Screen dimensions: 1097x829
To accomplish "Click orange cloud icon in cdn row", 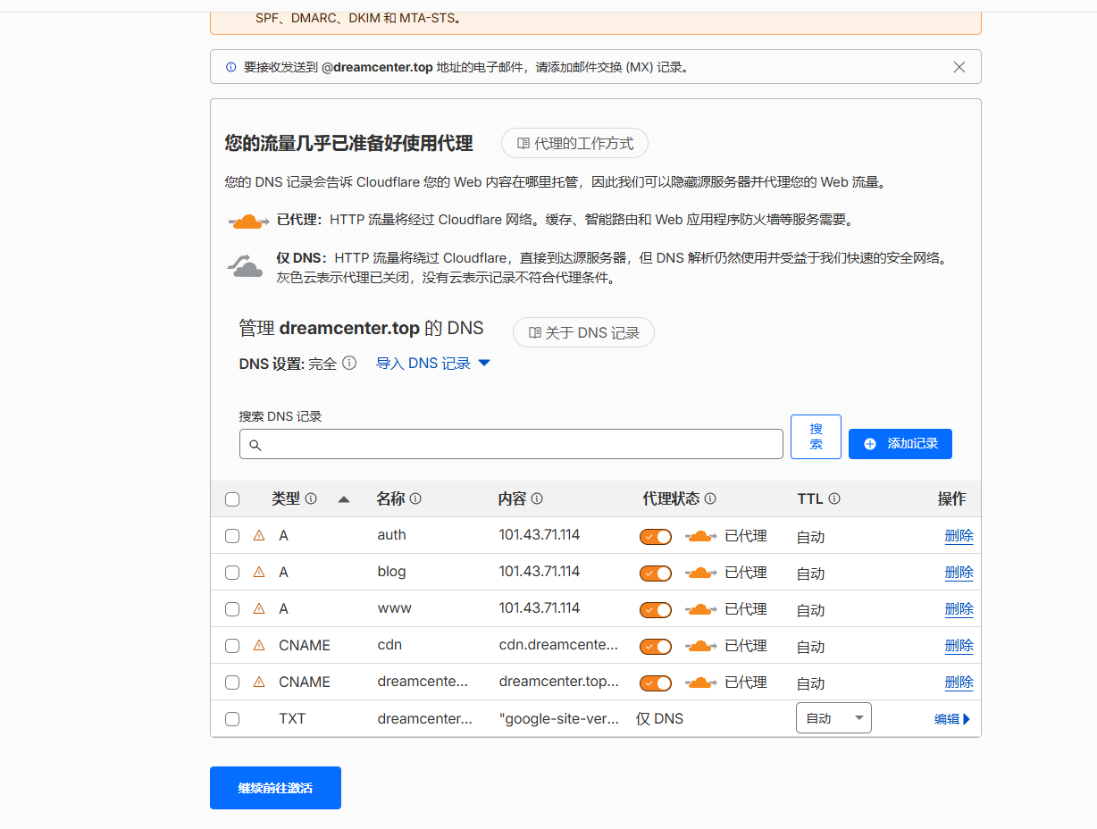I will 701,646.
